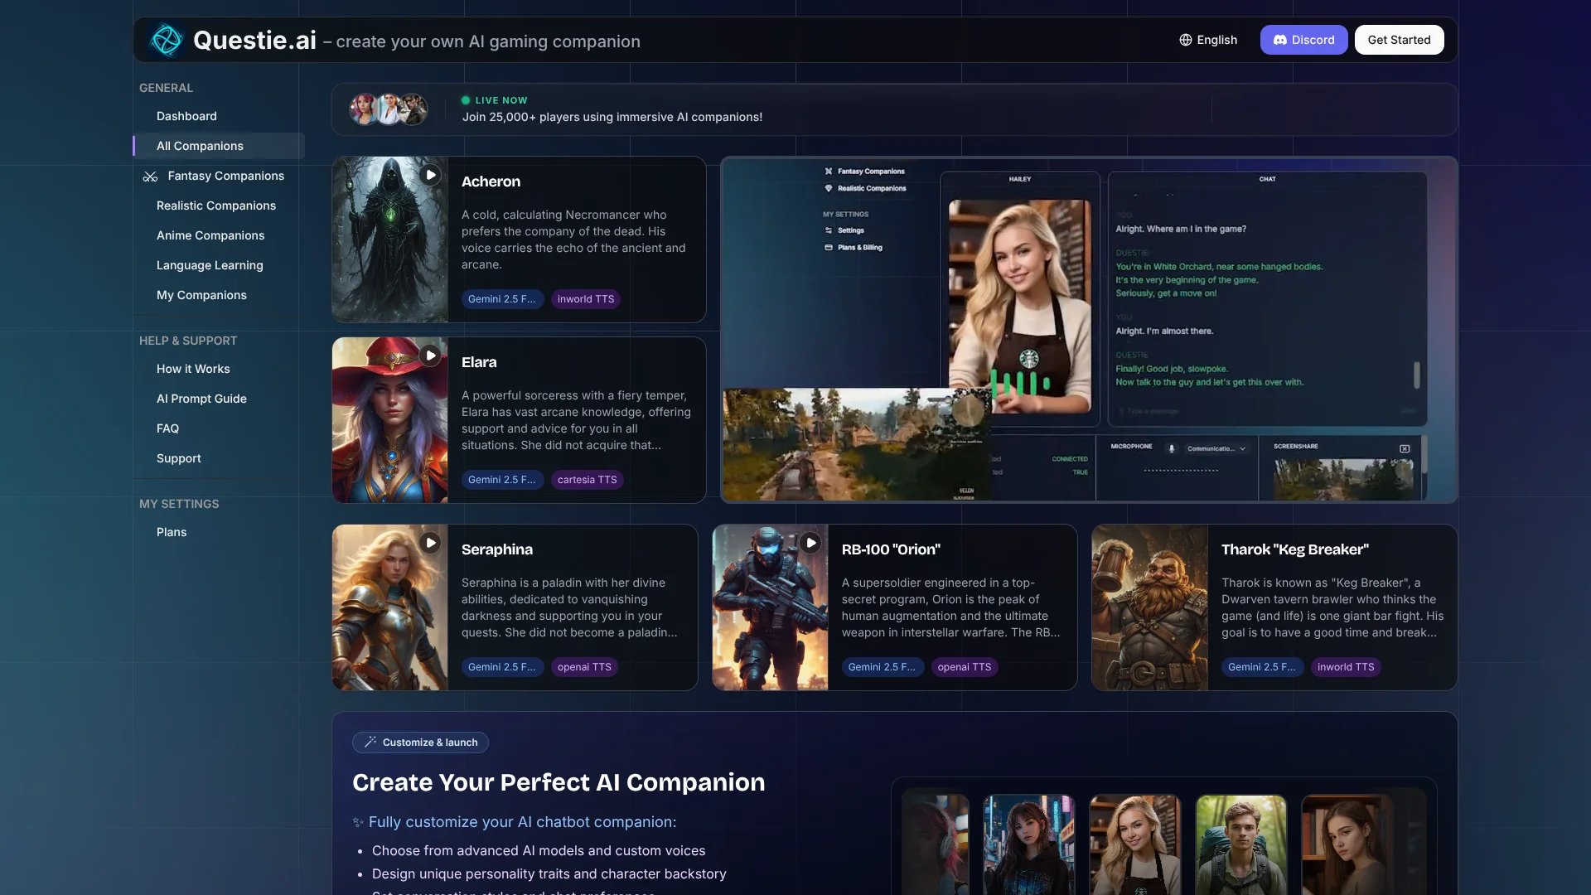The height and width of the screenshot is (895, 1591).
Task: Play Elara's voice sample
Action: (x=430, y=356)
